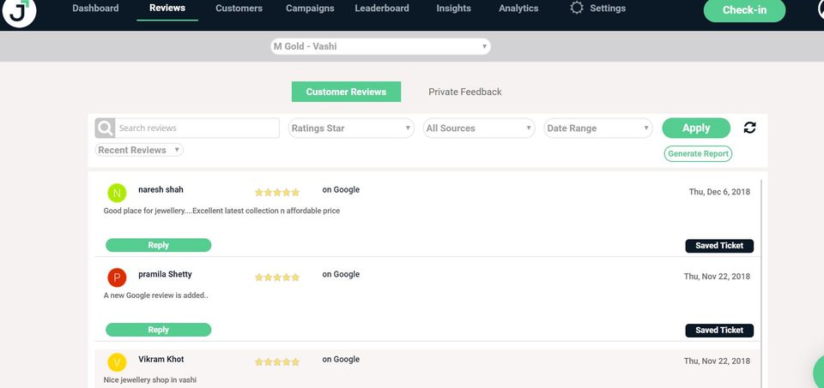Expand the Recent Reviews sort dropdown
Viewport: 824px width, 388px height.
point(139,150)
